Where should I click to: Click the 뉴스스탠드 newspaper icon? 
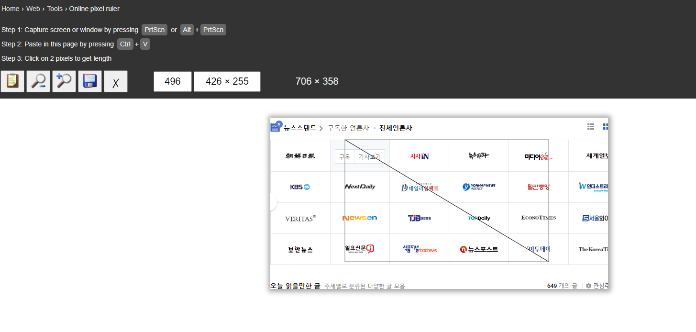276,126
